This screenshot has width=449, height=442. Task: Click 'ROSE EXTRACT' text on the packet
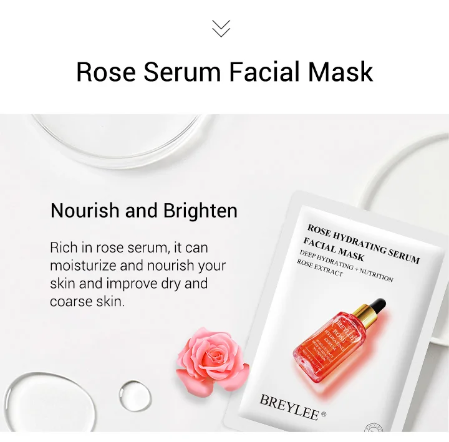(x=319, y=268)
